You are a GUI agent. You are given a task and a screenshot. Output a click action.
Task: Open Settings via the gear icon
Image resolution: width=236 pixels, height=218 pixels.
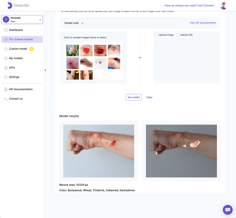pos(6,77)
